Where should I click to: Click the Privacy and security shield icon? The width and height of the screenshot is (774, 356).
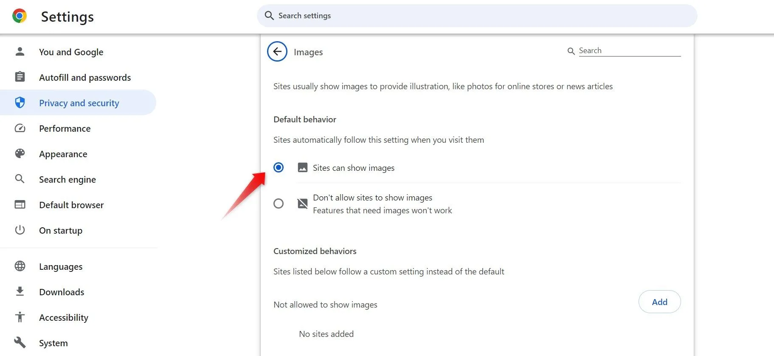click(x=20, y=102)
